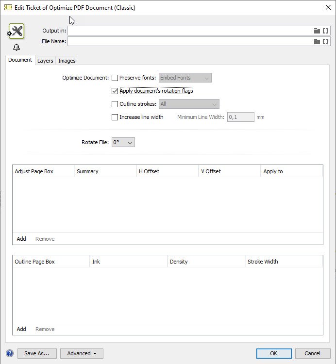Open the Rotate File angle dropdown
This screenshot has width=336, height=364.
(x=123, y=142)
